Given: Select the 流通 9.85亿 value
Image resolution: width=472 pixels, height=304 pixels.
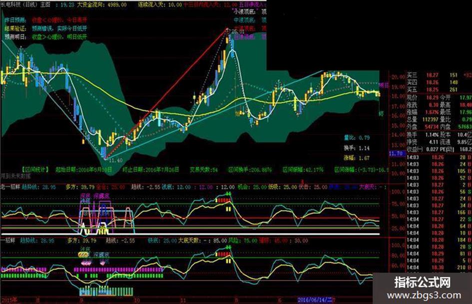Looking at the screenshot, I should [456, 142].
